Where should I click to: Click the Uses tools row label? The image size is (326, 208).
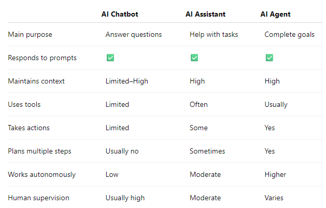point(24,104)
